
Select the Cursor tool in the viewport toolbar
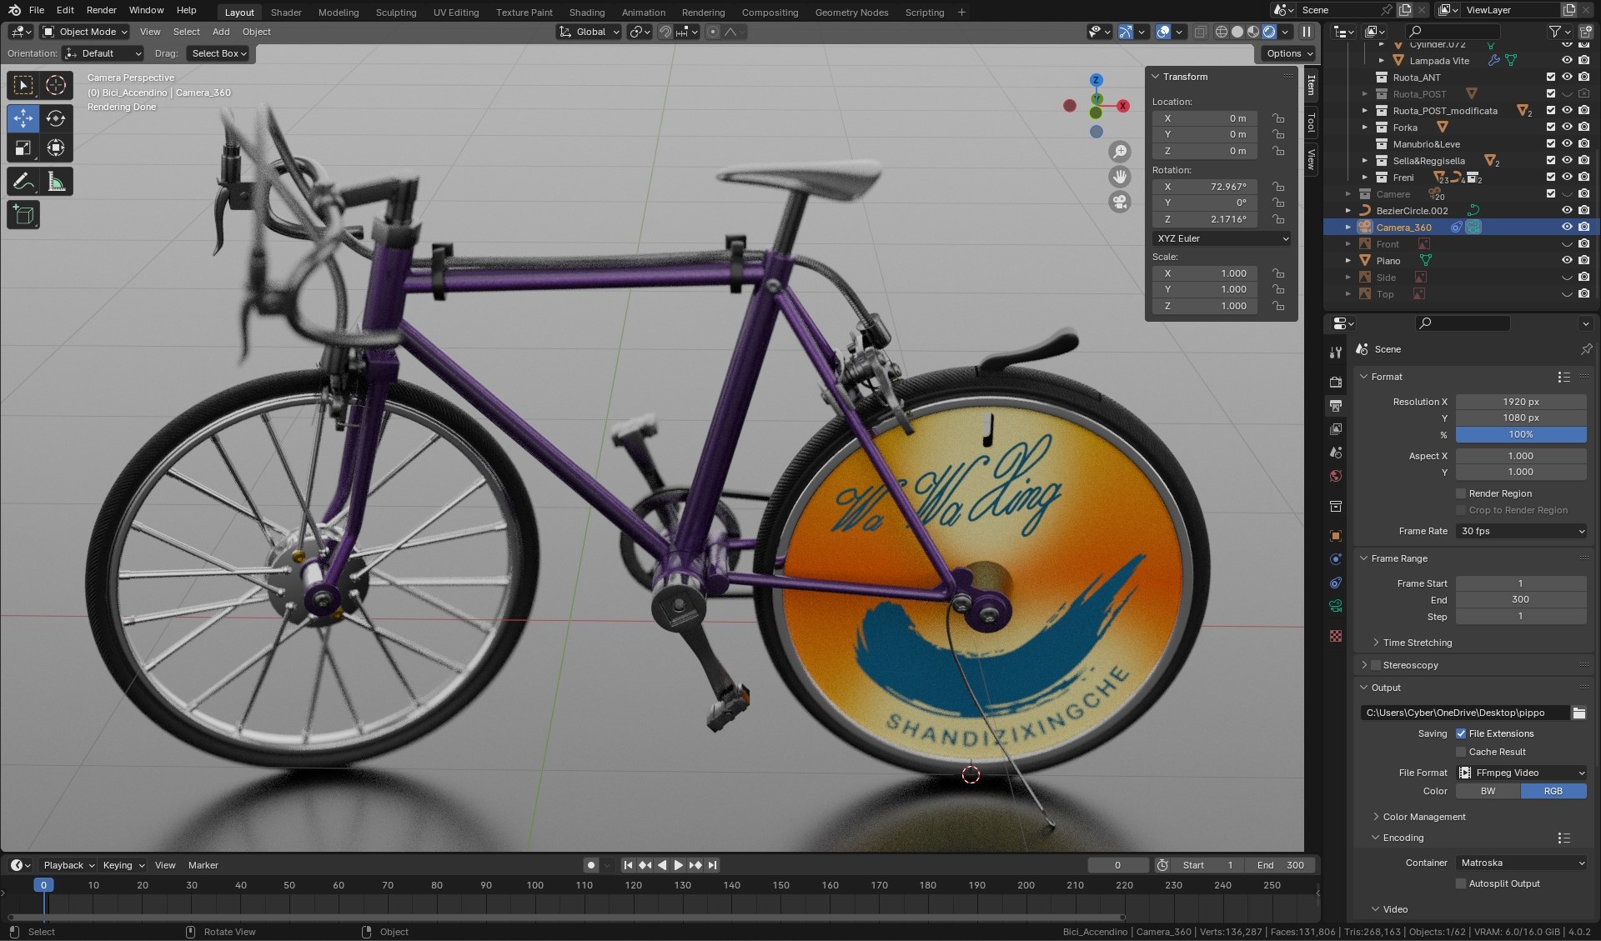[x=56, y=85]
